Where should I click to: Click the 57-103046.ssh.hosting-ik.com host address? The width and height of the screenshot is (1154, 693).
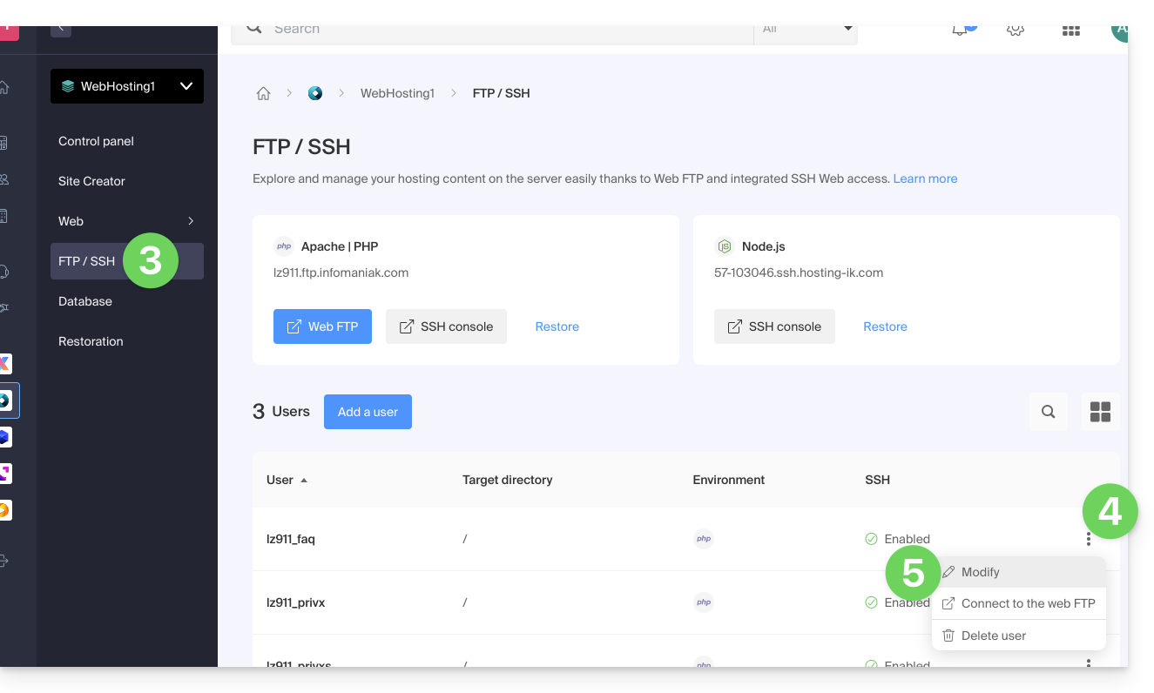point(799,272)
